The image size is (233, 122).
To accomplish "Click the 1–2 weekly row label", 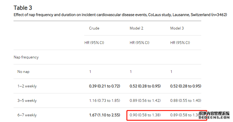I will (x=27, y=86).
